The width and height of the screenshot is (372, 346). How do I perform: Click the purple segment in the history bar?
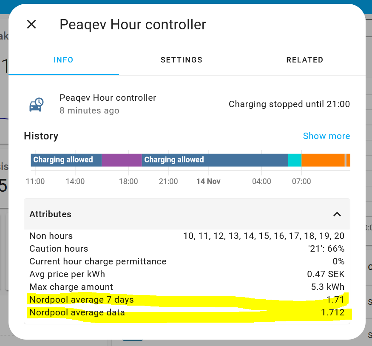tap(121, 160)
